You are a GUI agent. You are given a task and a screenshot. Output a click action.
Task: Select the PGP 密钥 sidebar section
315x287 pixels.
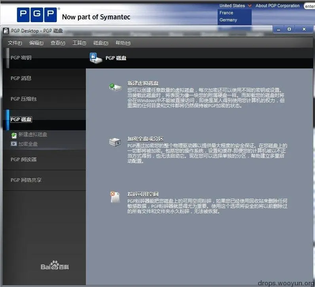pyautogui.click(x=44, y=58)
